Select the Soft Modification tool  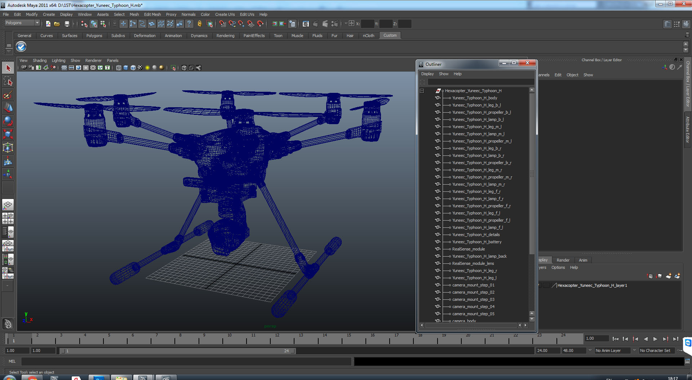click(8, 161)
